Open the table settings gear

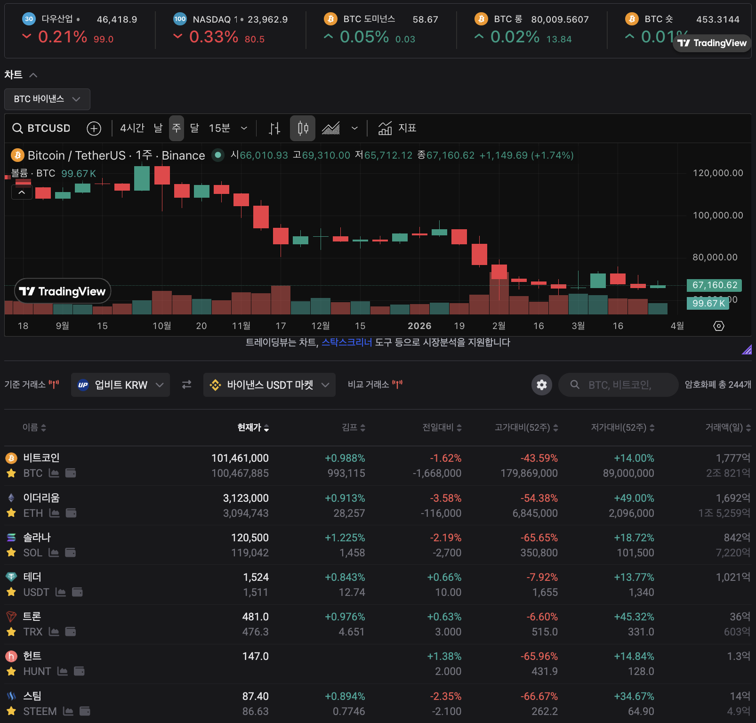(x=542, y=385)
